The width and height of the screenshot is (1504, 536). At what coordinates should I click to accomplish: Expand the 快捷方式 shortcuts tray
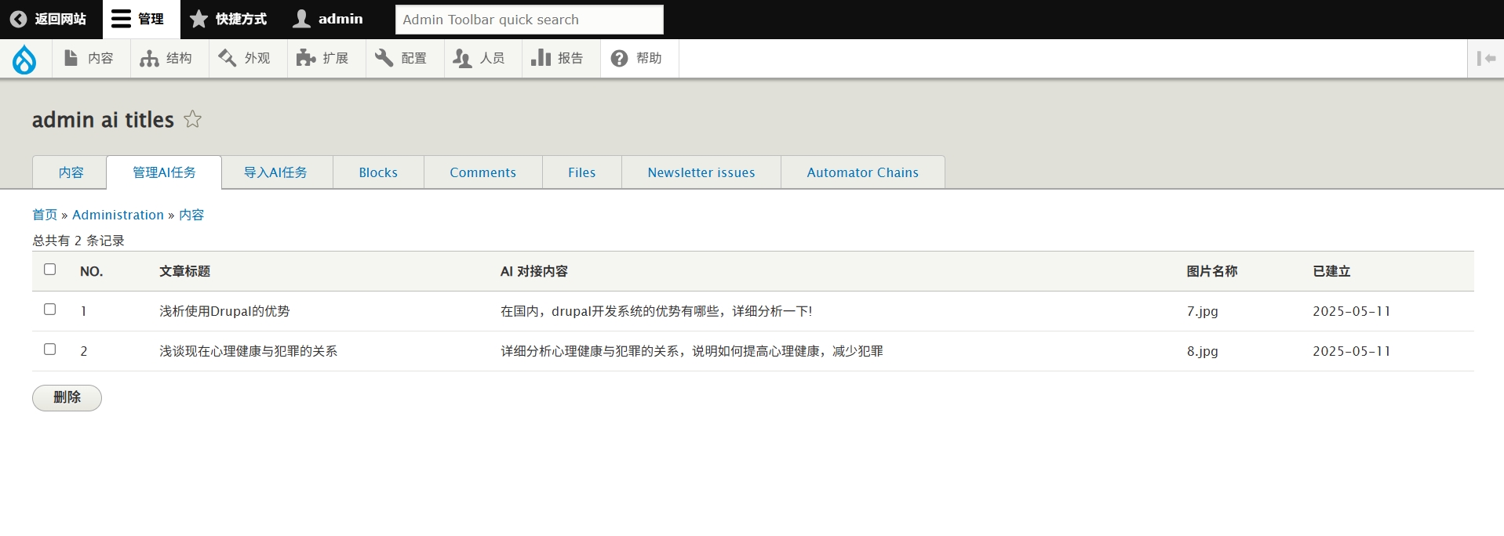coord(229,19)
